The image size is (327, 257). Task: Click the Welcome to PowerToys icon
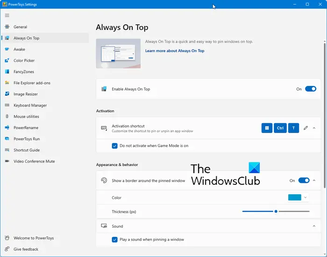pyautogui.click(x=7, y=238)
